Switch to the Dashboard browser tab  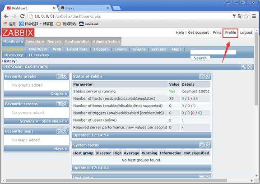click(30, 8)
